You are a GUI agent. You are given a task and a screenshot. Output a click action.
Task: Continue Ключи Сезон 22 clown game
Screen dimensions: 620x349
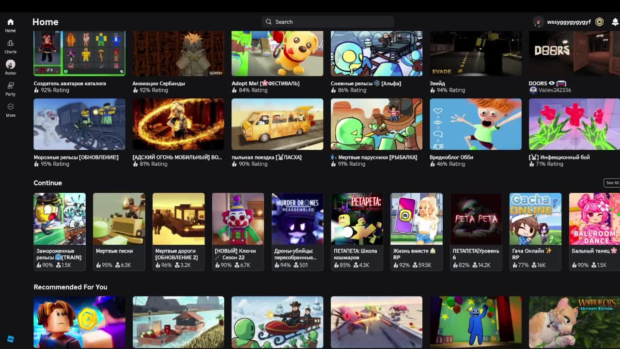[x=238, y=231]
